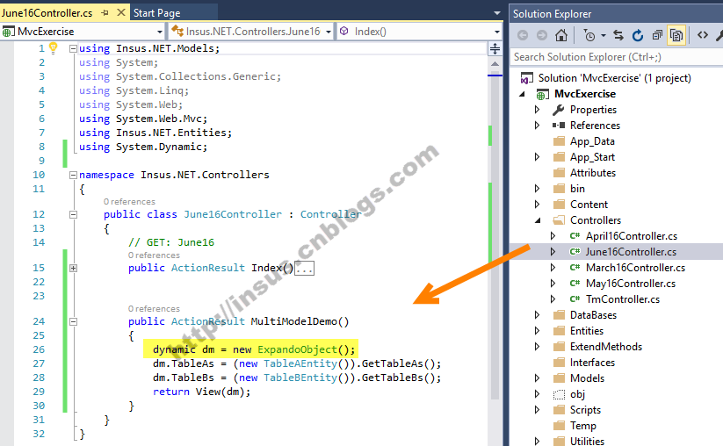Click the C# icon of May16Controller.cs
Image resolution: width=723 pixels, height=446 pixels.
(x=575, y=284)
